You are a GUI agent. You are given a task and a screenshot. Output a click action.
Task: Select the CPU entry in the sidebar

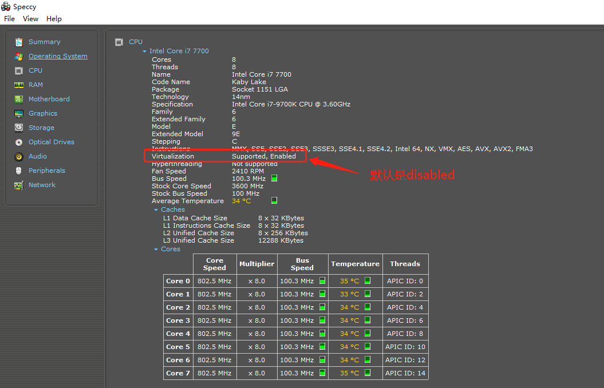pyautogui.click(x=35, y=70)
